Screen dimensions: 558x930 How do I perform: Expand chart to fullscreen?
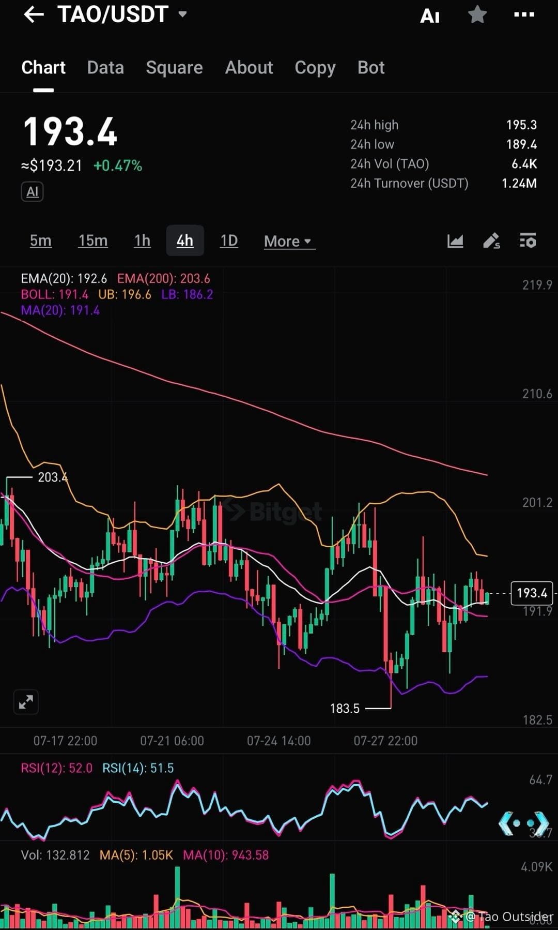pyautogui.click(x=26, y=702)
